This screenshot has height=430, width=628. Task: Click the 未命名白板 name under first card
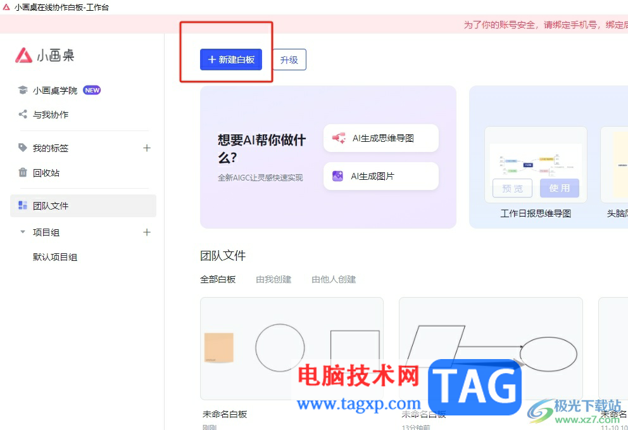tap(225, 414)
